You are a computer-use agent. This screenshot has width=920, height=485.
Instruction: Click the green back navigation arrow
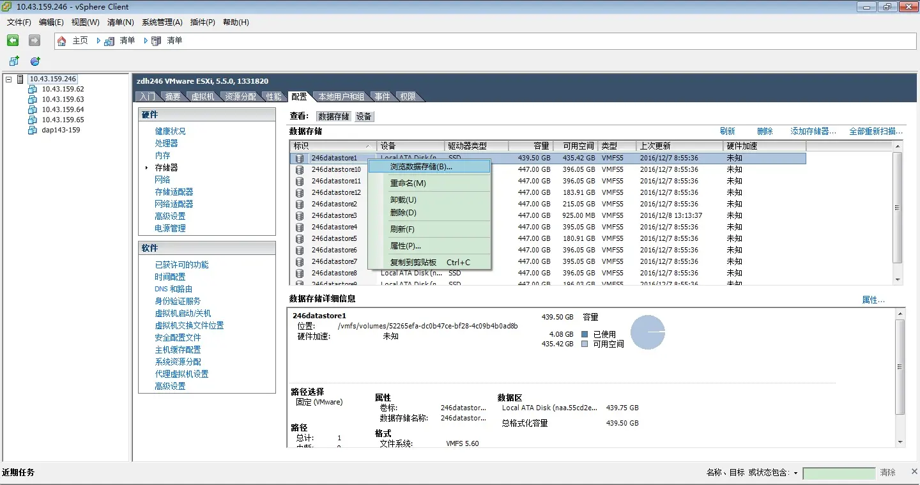pyautogui.click(x=13, y=40)
